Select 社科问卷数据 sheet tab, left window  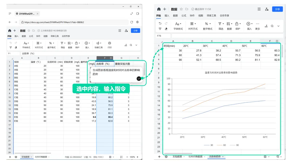pyautogui.click(x=41, y=157)
